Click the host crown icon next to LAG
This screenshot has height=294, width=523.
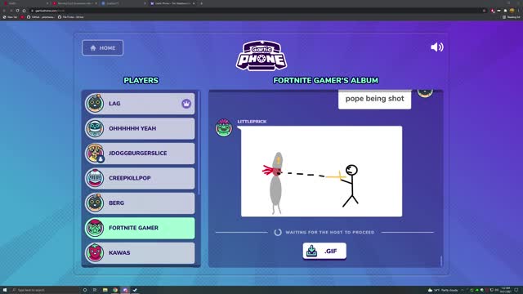tap(186, 104)
